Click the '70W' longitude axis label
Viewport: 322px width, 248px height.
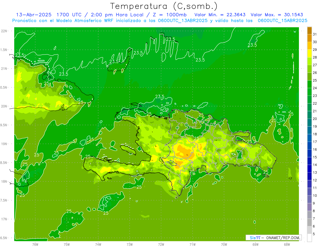(x=224, y=244)
